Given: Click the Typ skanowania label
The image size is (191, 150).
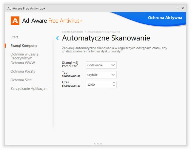Looking at the screenshot, I should click(x=71, y=74).
